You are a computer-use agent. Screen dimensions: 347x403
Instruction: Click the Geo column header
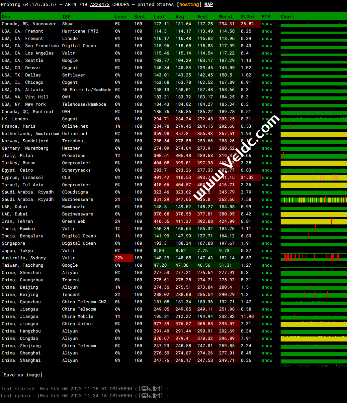click(x=6, y=17)
